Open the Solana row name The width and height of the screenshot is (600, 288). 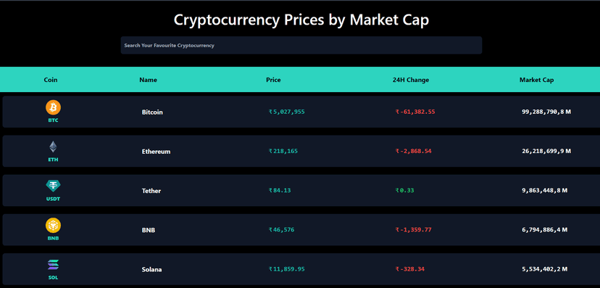(151, 270)
